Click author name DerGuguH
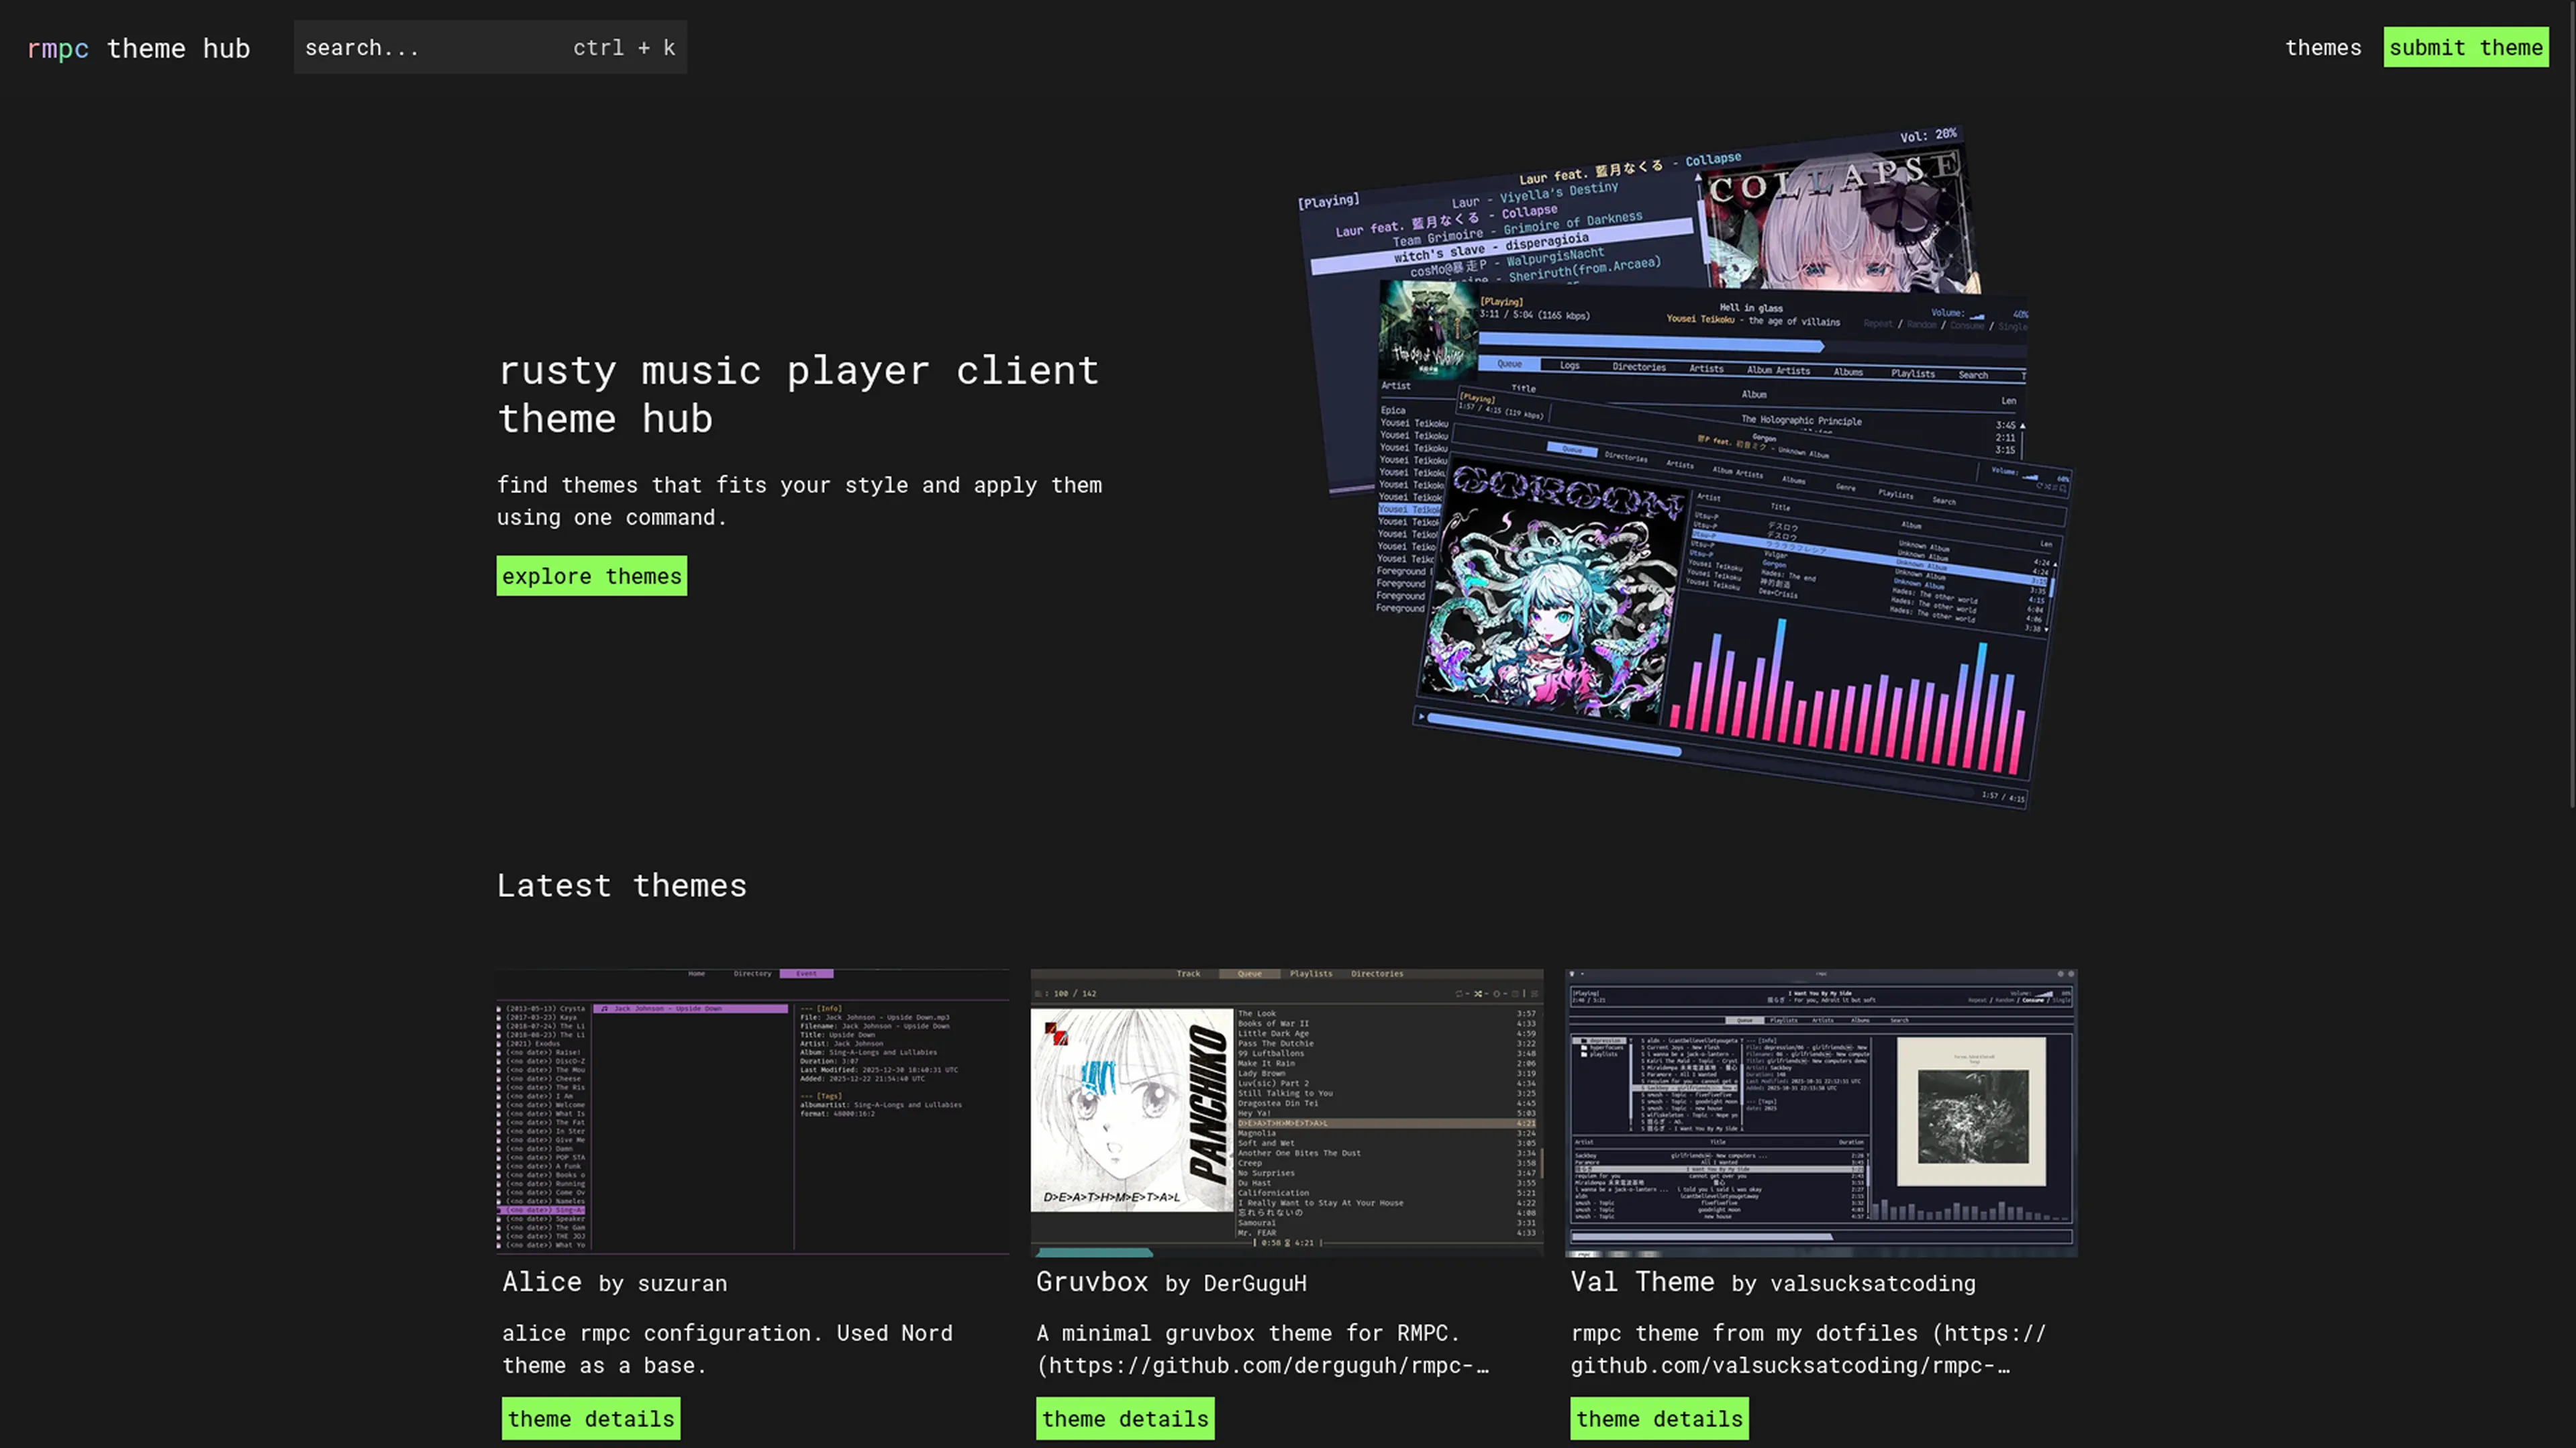The height and width of the screenshot is (1448, 2576). click(x=1255, y=1283)
